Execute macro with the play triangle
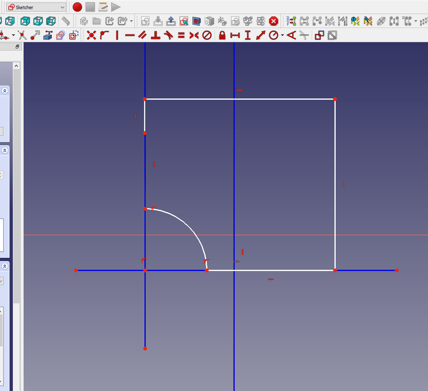Viewport: 428px width, 391px height. (x=116, y=7)
